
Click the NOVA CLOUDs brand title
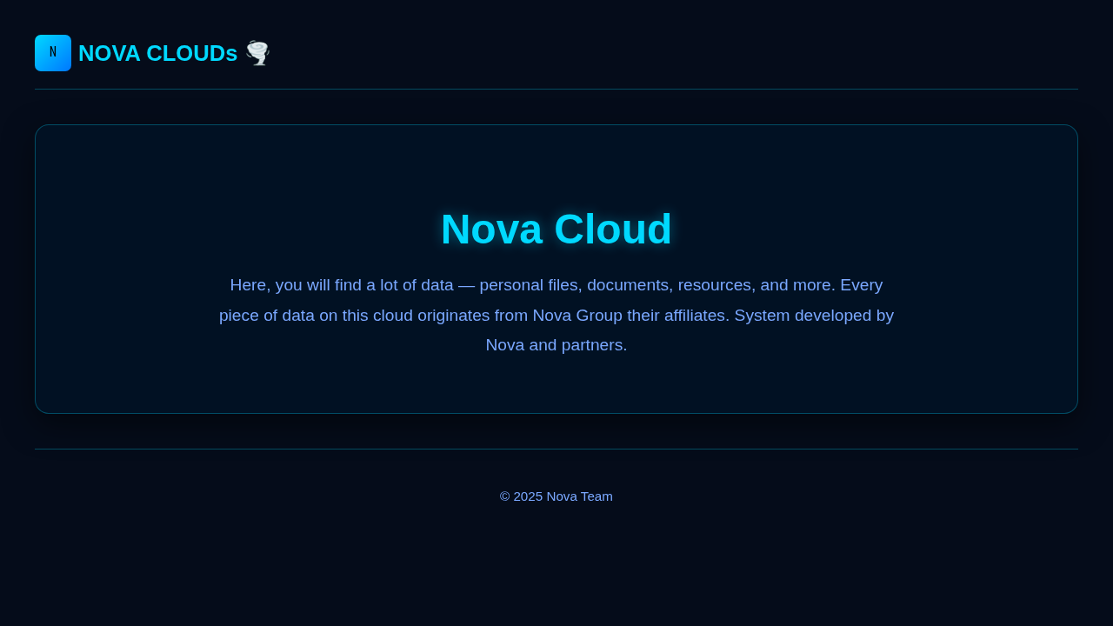[x=157, y=53]
